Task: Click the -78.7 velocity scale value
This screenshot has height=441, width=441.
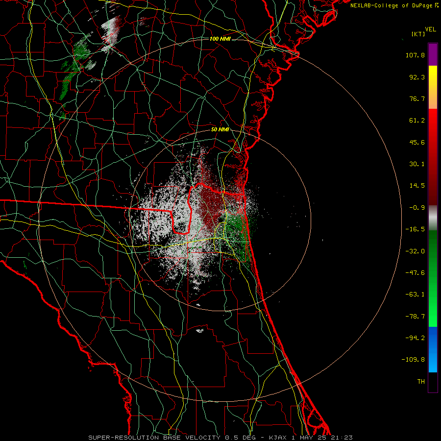Action: click(415, 317)
